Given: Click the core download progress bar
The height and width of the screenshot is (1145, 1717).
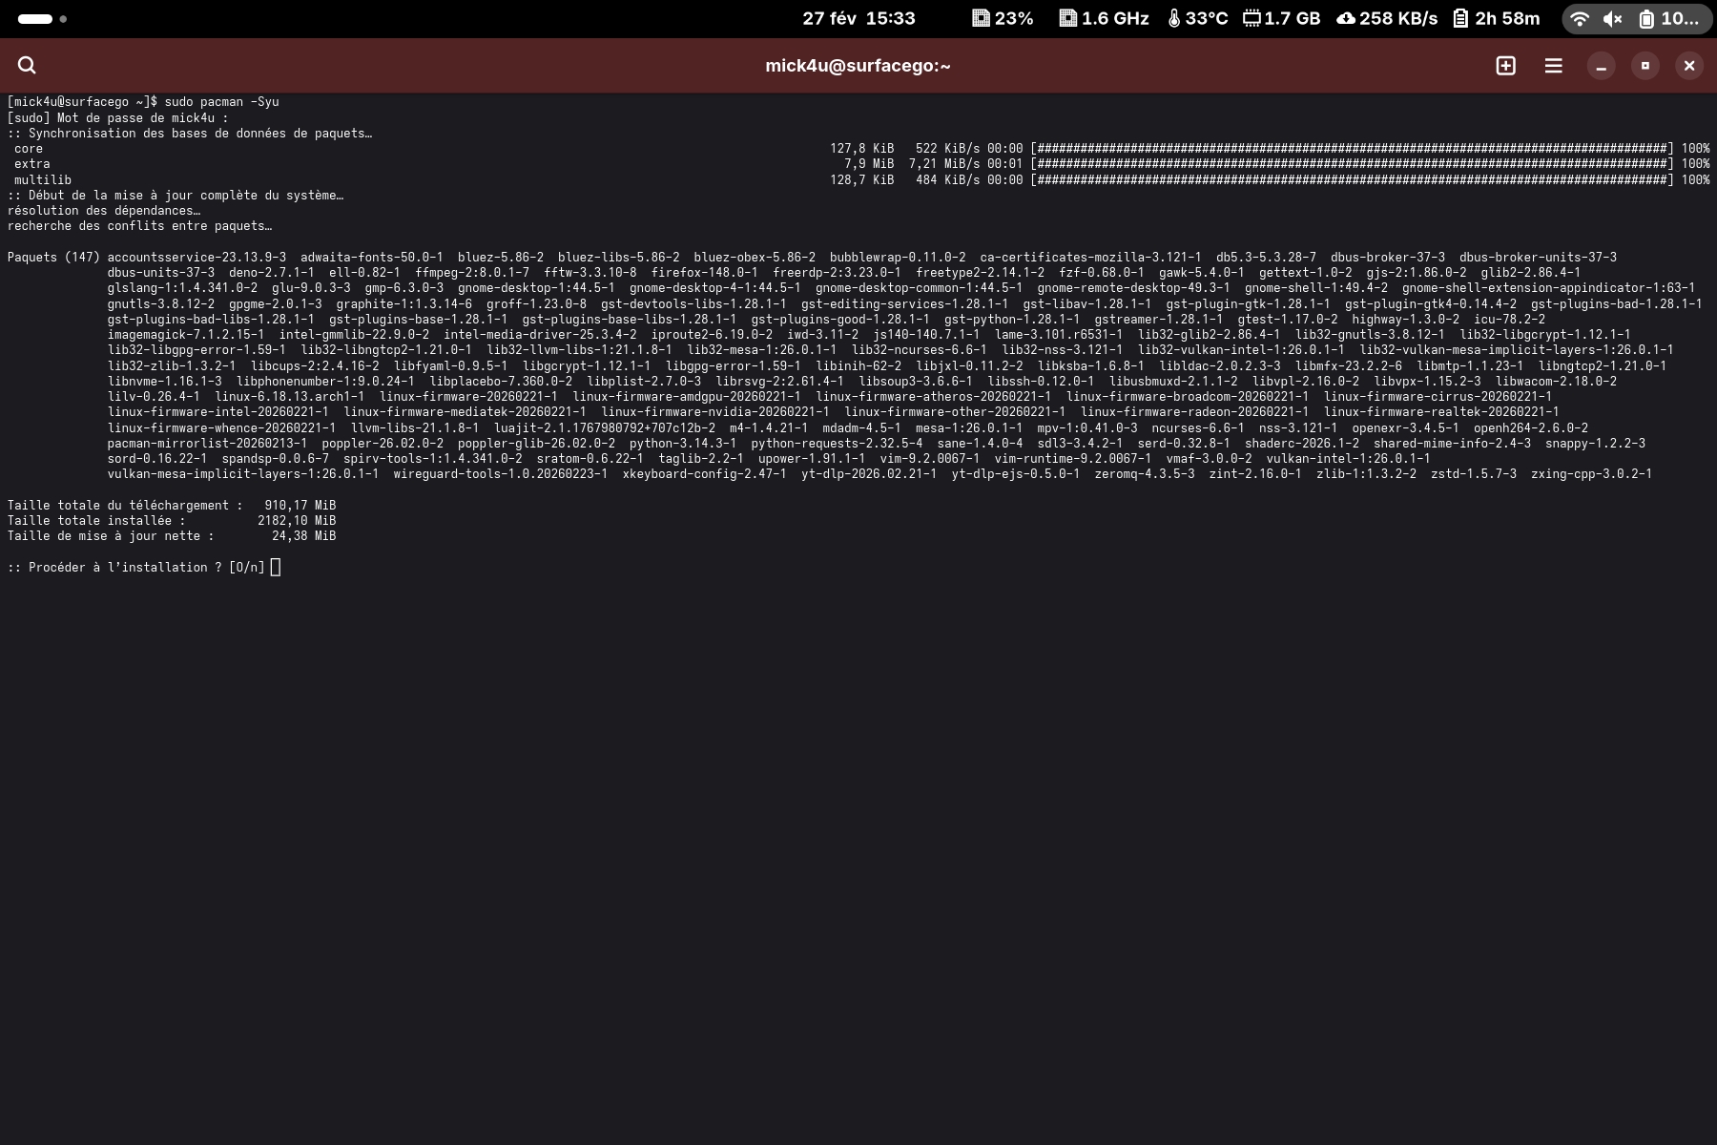Looking at the screenshot, I should click(1352, 149).
